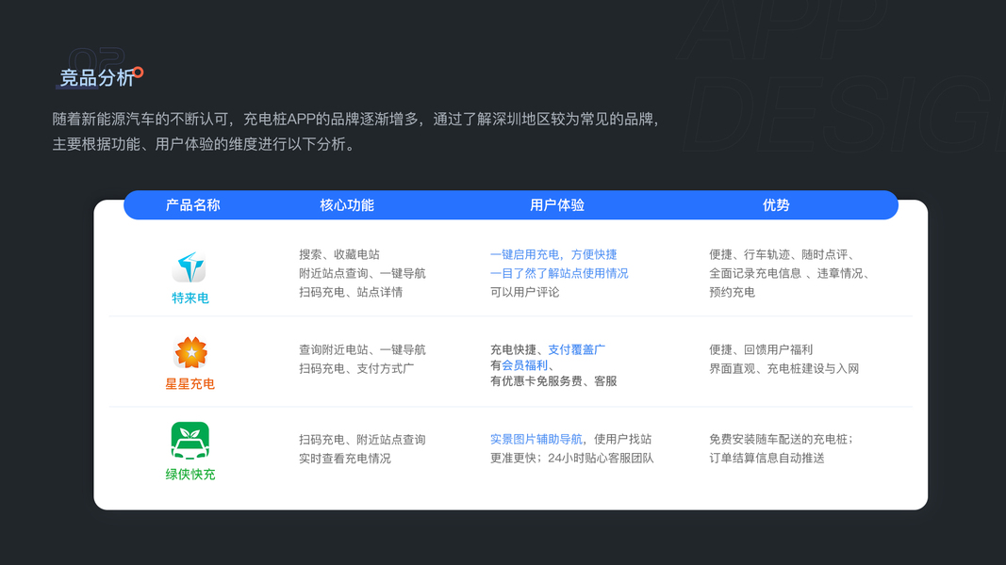The height and width of the screenshot is (565, 1006).
Task: Click the 核心功能 column header
Action: point(346,205)
